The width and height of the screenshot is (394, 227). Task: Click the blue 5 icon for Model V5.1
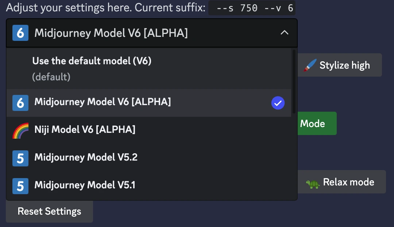pyautogui.click(x=20, y=186)
